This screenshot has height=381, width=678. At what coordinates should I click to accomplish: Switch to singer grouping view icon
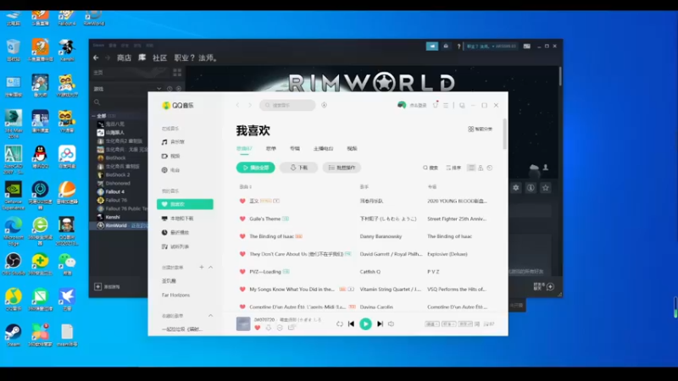coord(481,168)
